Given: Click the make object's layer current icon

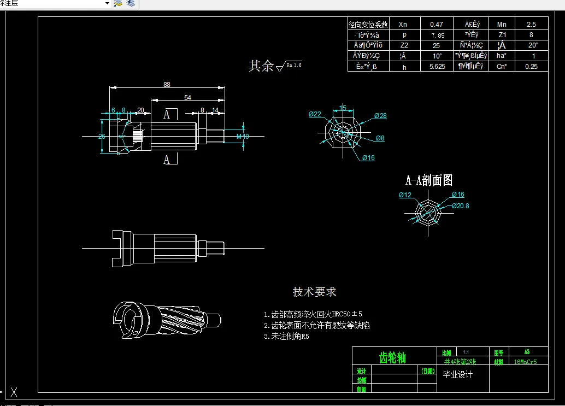Looking at the screenshot, I should (118, 3).
